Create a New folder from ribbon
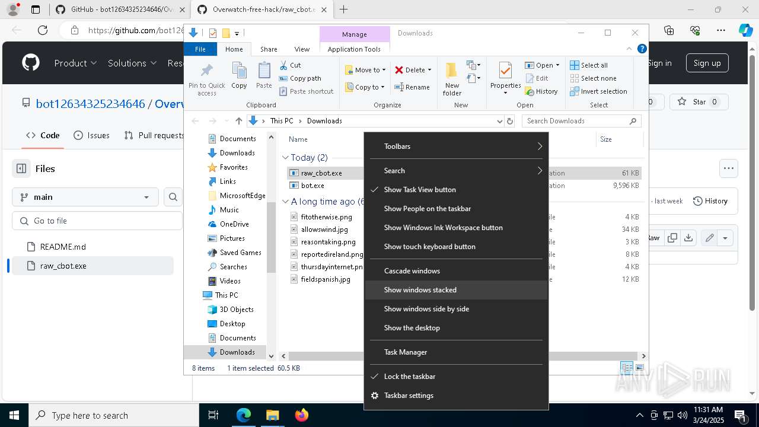The image size is (759, 427). click(x=452, y=78)
